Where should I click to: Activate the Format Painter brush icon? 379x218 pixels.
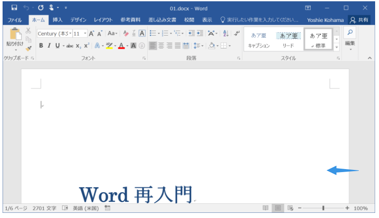point(28,48)
